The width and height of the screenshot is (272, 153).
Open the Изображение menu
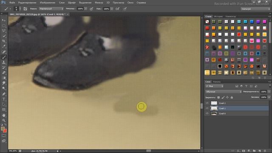point(48,3)
